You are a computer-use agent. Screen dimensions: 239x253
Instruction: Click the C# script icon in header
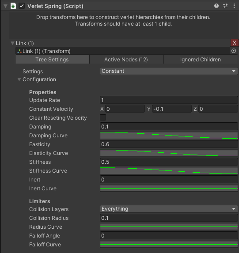13,6
